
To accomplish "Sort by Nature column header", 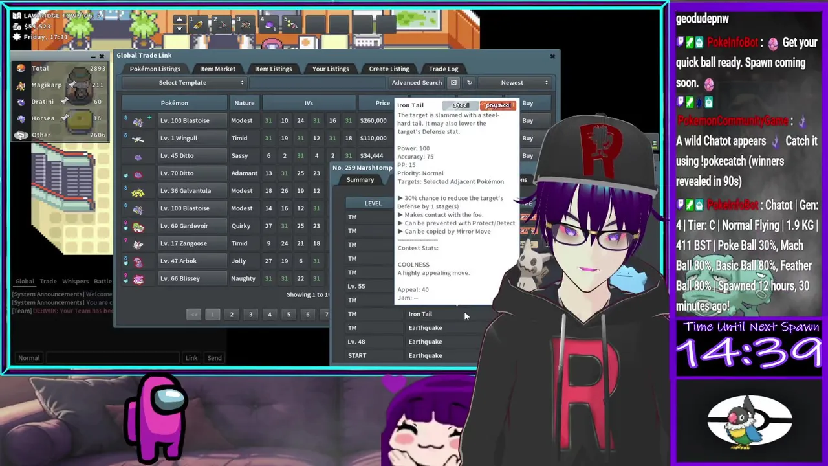I will pos(245,103).
